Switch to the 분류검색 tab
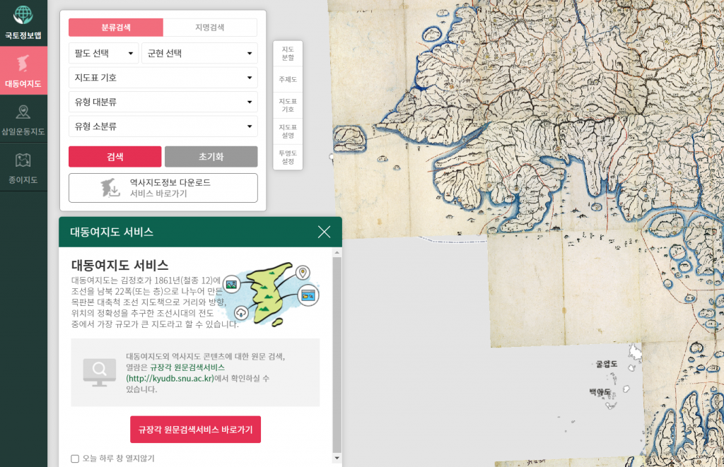 point(116,28)
